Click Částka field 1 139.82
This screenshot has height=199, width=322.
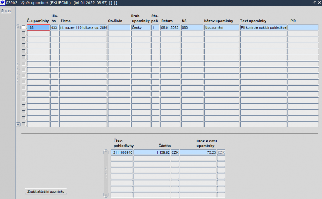152,152
